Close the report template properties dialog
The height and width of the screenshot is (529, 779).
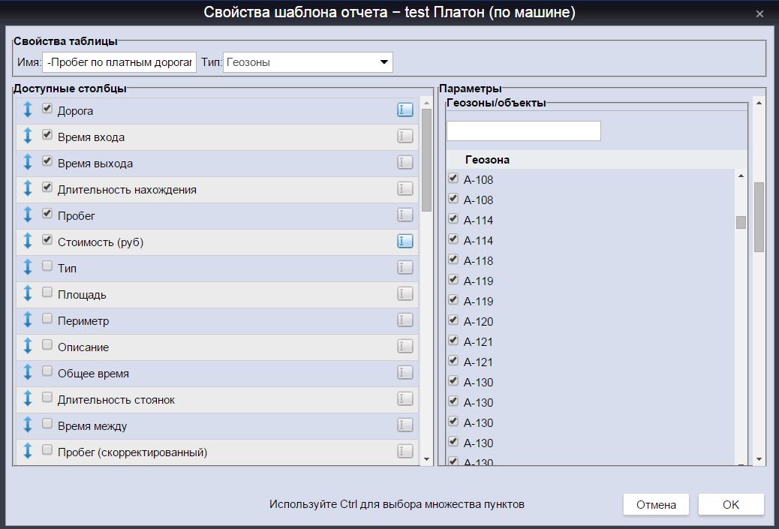tap(759, 14)
